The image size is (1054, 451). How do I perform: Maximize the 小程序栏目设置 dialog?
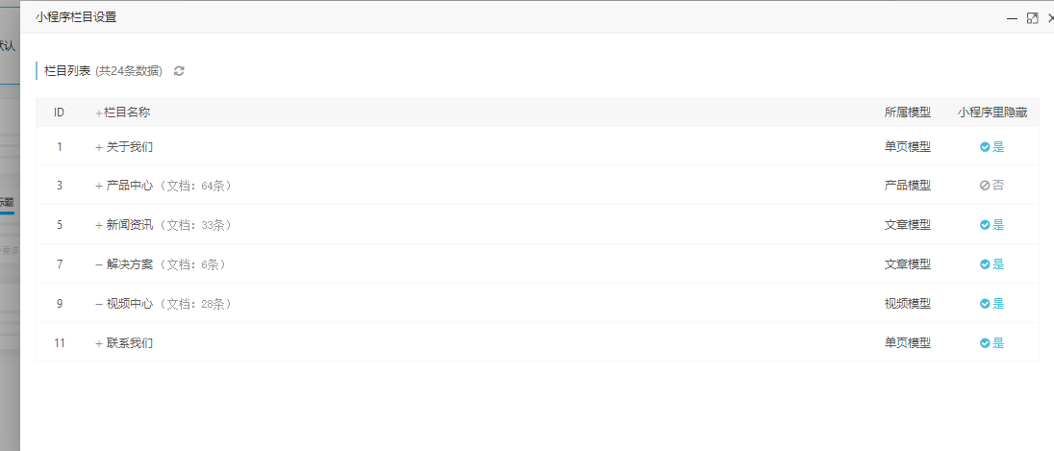click(x=1033, y=19)
